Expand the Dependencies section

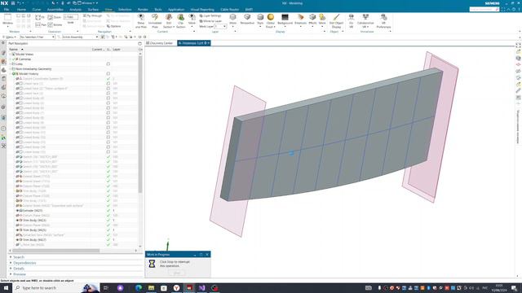pos(11,263)
